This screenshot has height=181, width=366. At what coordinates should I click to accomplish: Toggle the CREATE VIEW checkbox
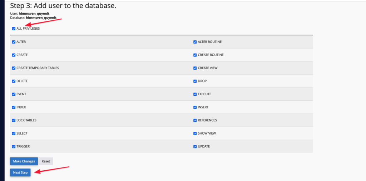(195, 68)
